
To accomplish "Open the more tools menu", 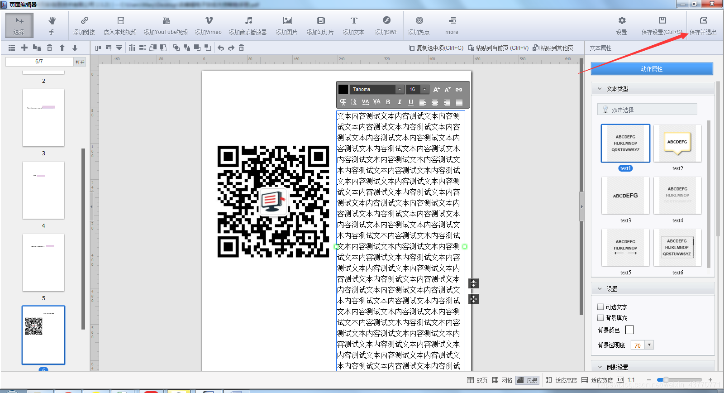I will [452, 25].
